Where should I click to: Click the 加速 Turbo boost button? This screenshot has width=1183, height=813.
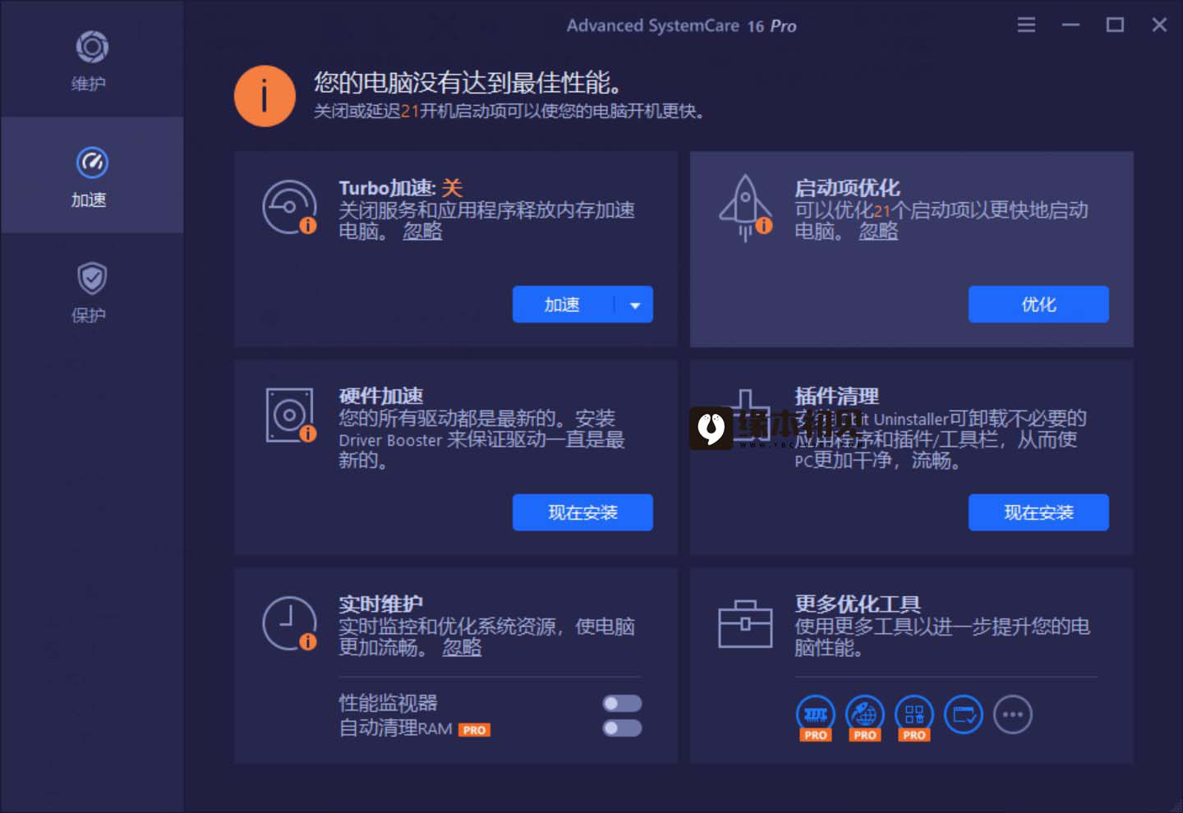click(563, 305)
